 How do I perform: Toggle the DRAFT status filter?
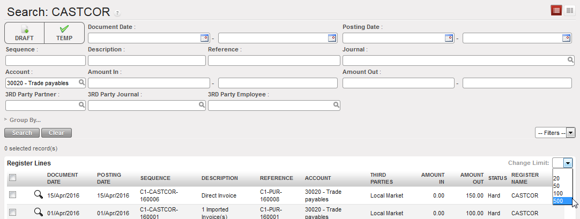click(x=24, y=33)
